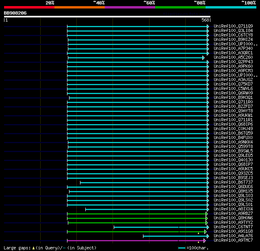This screenshot has height=251, width=260.
Task: Click the orange ~40% legend segment
Action: point(80,7)
